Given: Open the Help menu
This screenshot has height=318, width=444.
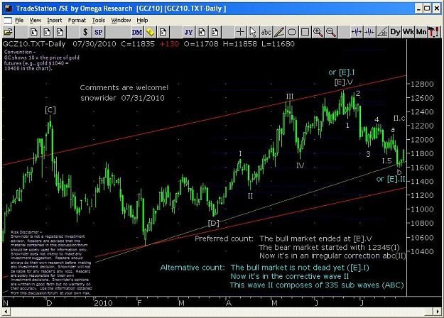Looking at the screenshot, I should tap(142, 20).
